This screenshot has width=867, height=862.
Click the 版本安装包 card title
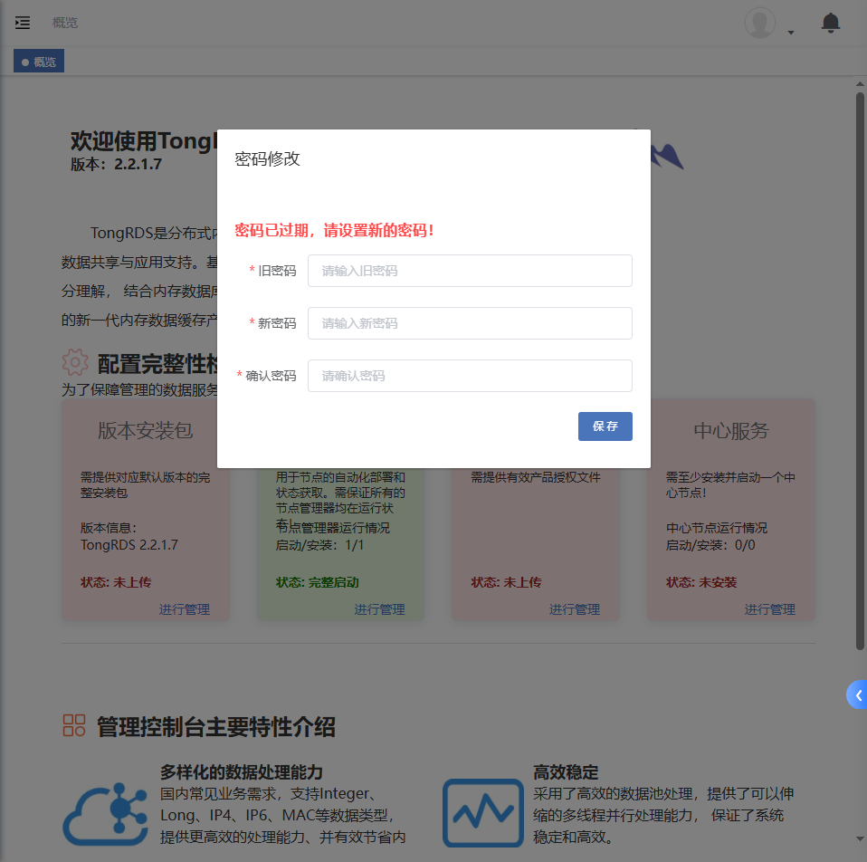coord(146,430)
